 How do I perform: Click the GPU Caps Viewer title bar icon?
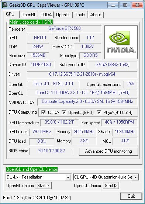(5, 5)
